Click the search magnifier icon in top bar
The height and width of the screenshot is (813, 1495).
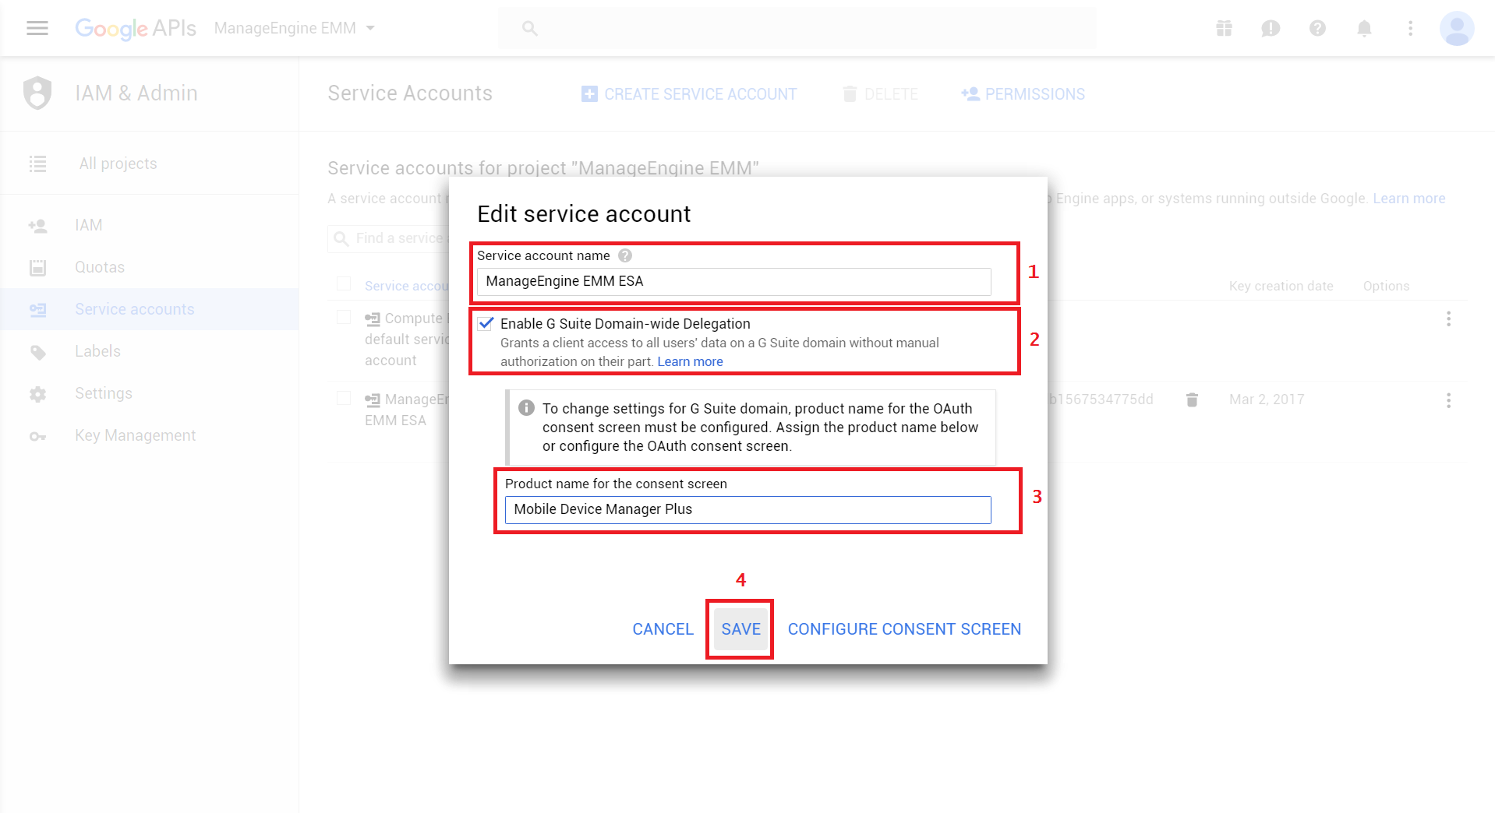(x=530, y=29)
